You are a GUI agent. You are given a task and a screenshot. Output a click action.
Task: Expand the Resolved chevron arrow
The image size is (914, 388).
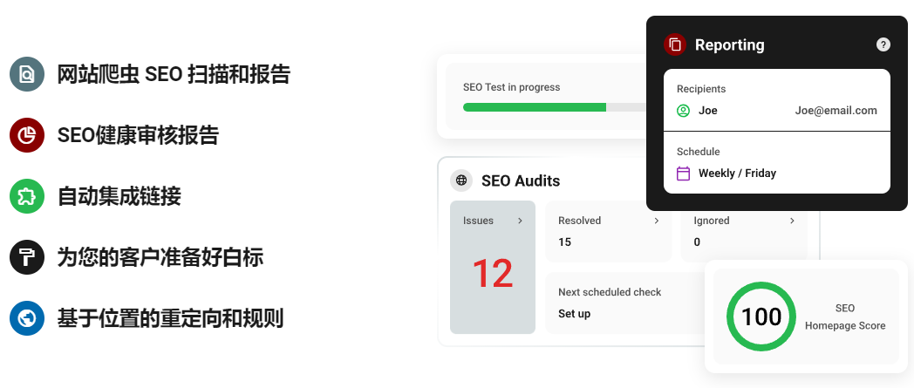click(657, 221)
